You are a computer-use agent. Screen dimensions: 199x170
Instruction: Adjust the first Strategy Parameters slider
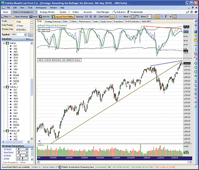[x=19, y=149]
